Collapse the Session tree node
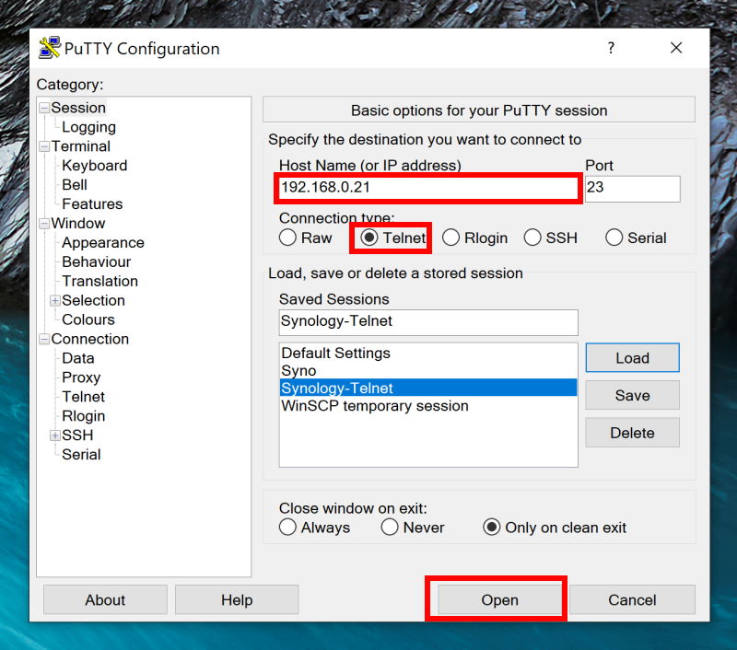Screen dimensions: 737x650 (44, 108)
